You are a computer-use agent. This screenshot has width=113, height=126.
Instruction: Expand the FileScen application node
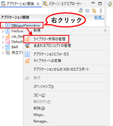(x=3, y=31)
